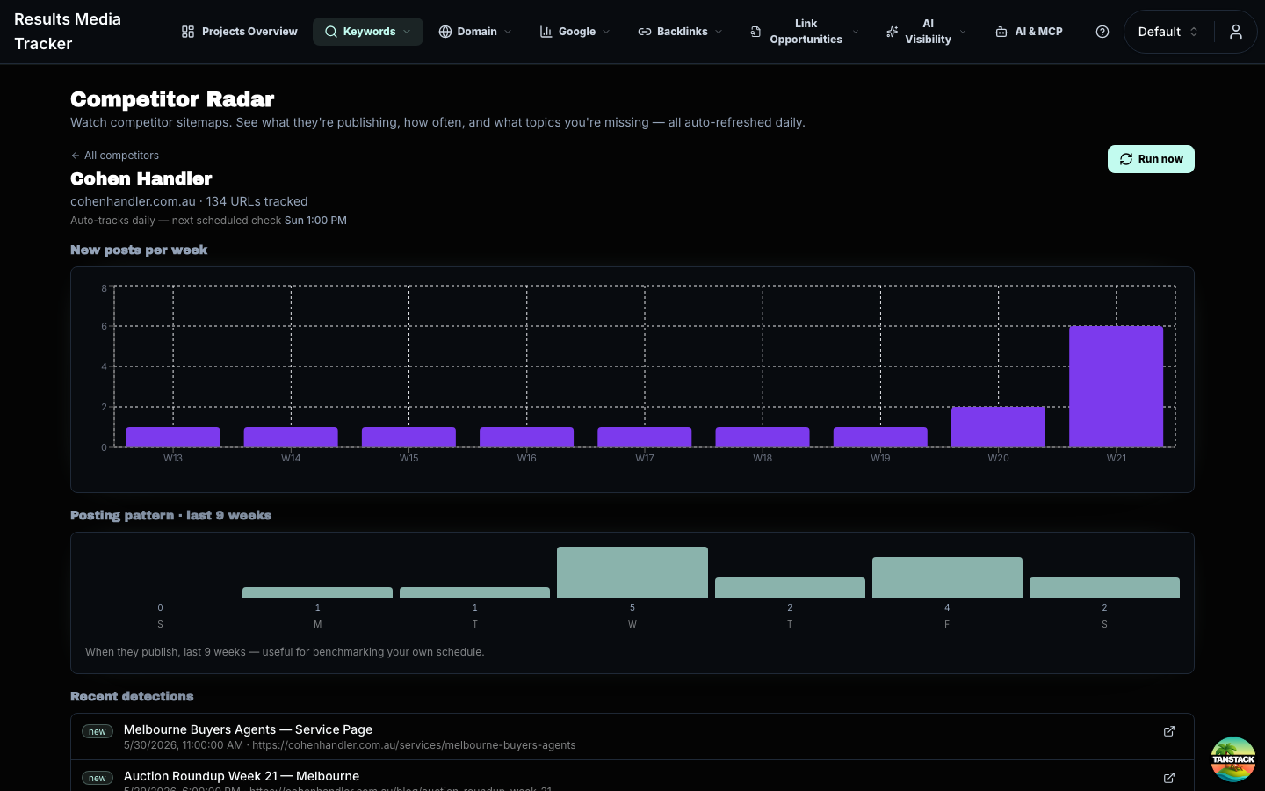
Task: Click the cohenhandler.com.au · 134 URLs tracked text
Action: (x=189, y=201)
